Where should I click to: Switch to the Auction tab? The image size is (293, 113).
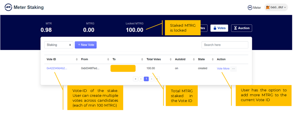(x=241, y=28)
